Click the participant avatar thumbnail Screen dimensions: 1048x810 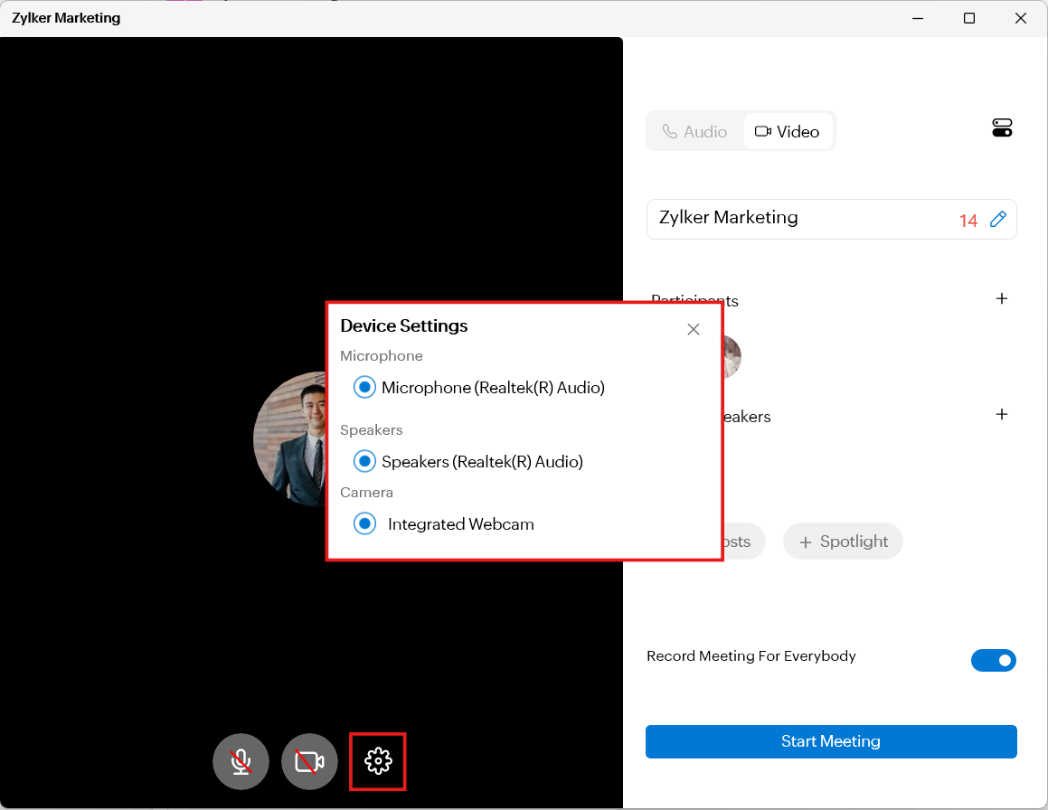(x=732, y=356)
